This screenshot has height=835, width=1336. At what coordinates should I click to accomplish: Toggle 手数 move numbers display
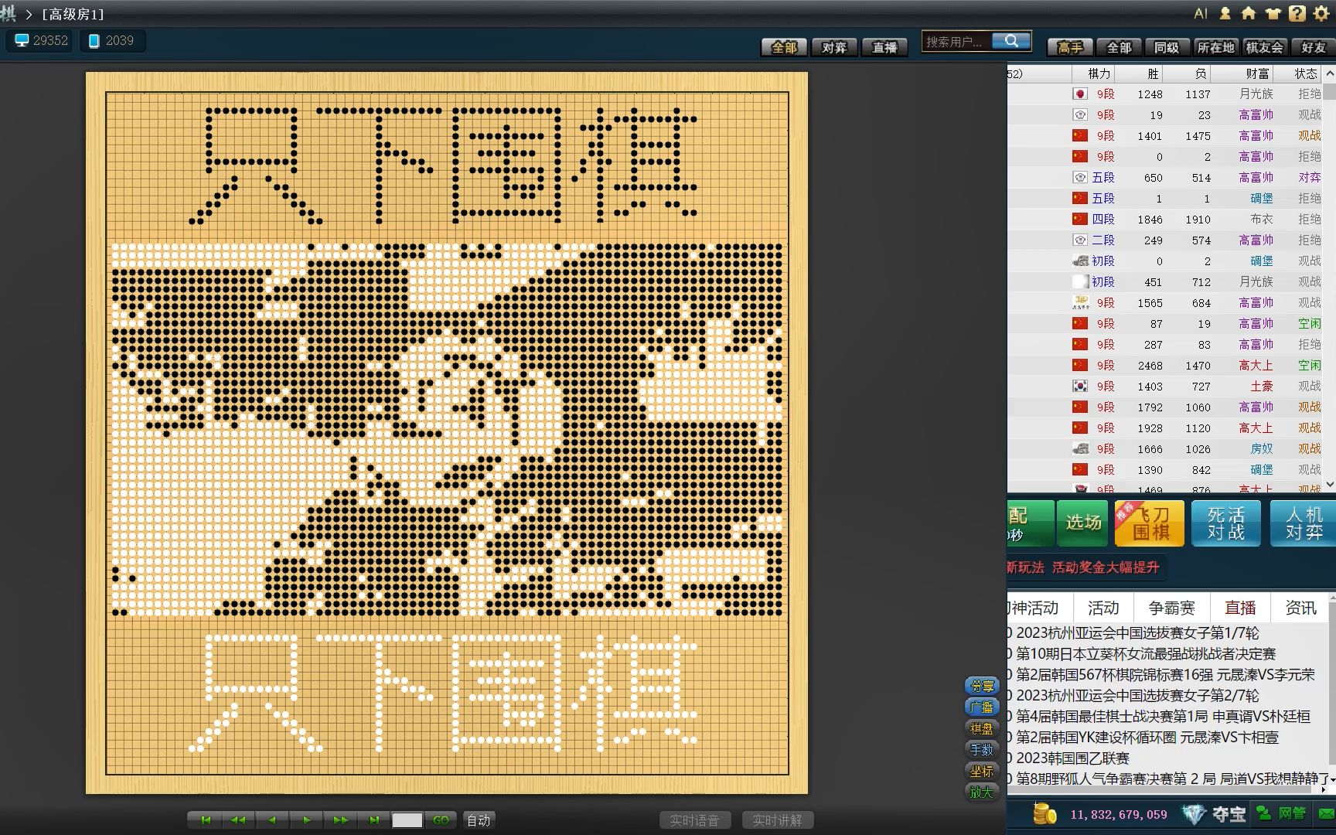[x=981, y=749]
